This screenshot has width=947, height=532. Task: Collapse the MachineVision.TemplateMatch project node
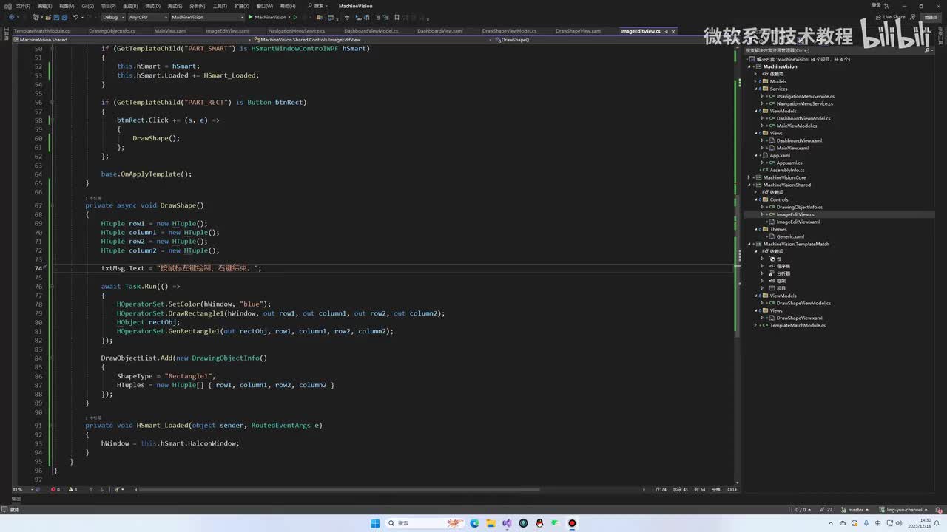749,244
